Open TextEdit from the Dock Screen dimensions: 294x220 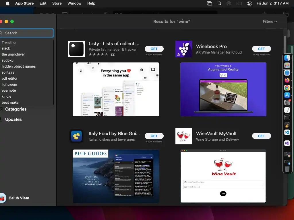(287, 110)
